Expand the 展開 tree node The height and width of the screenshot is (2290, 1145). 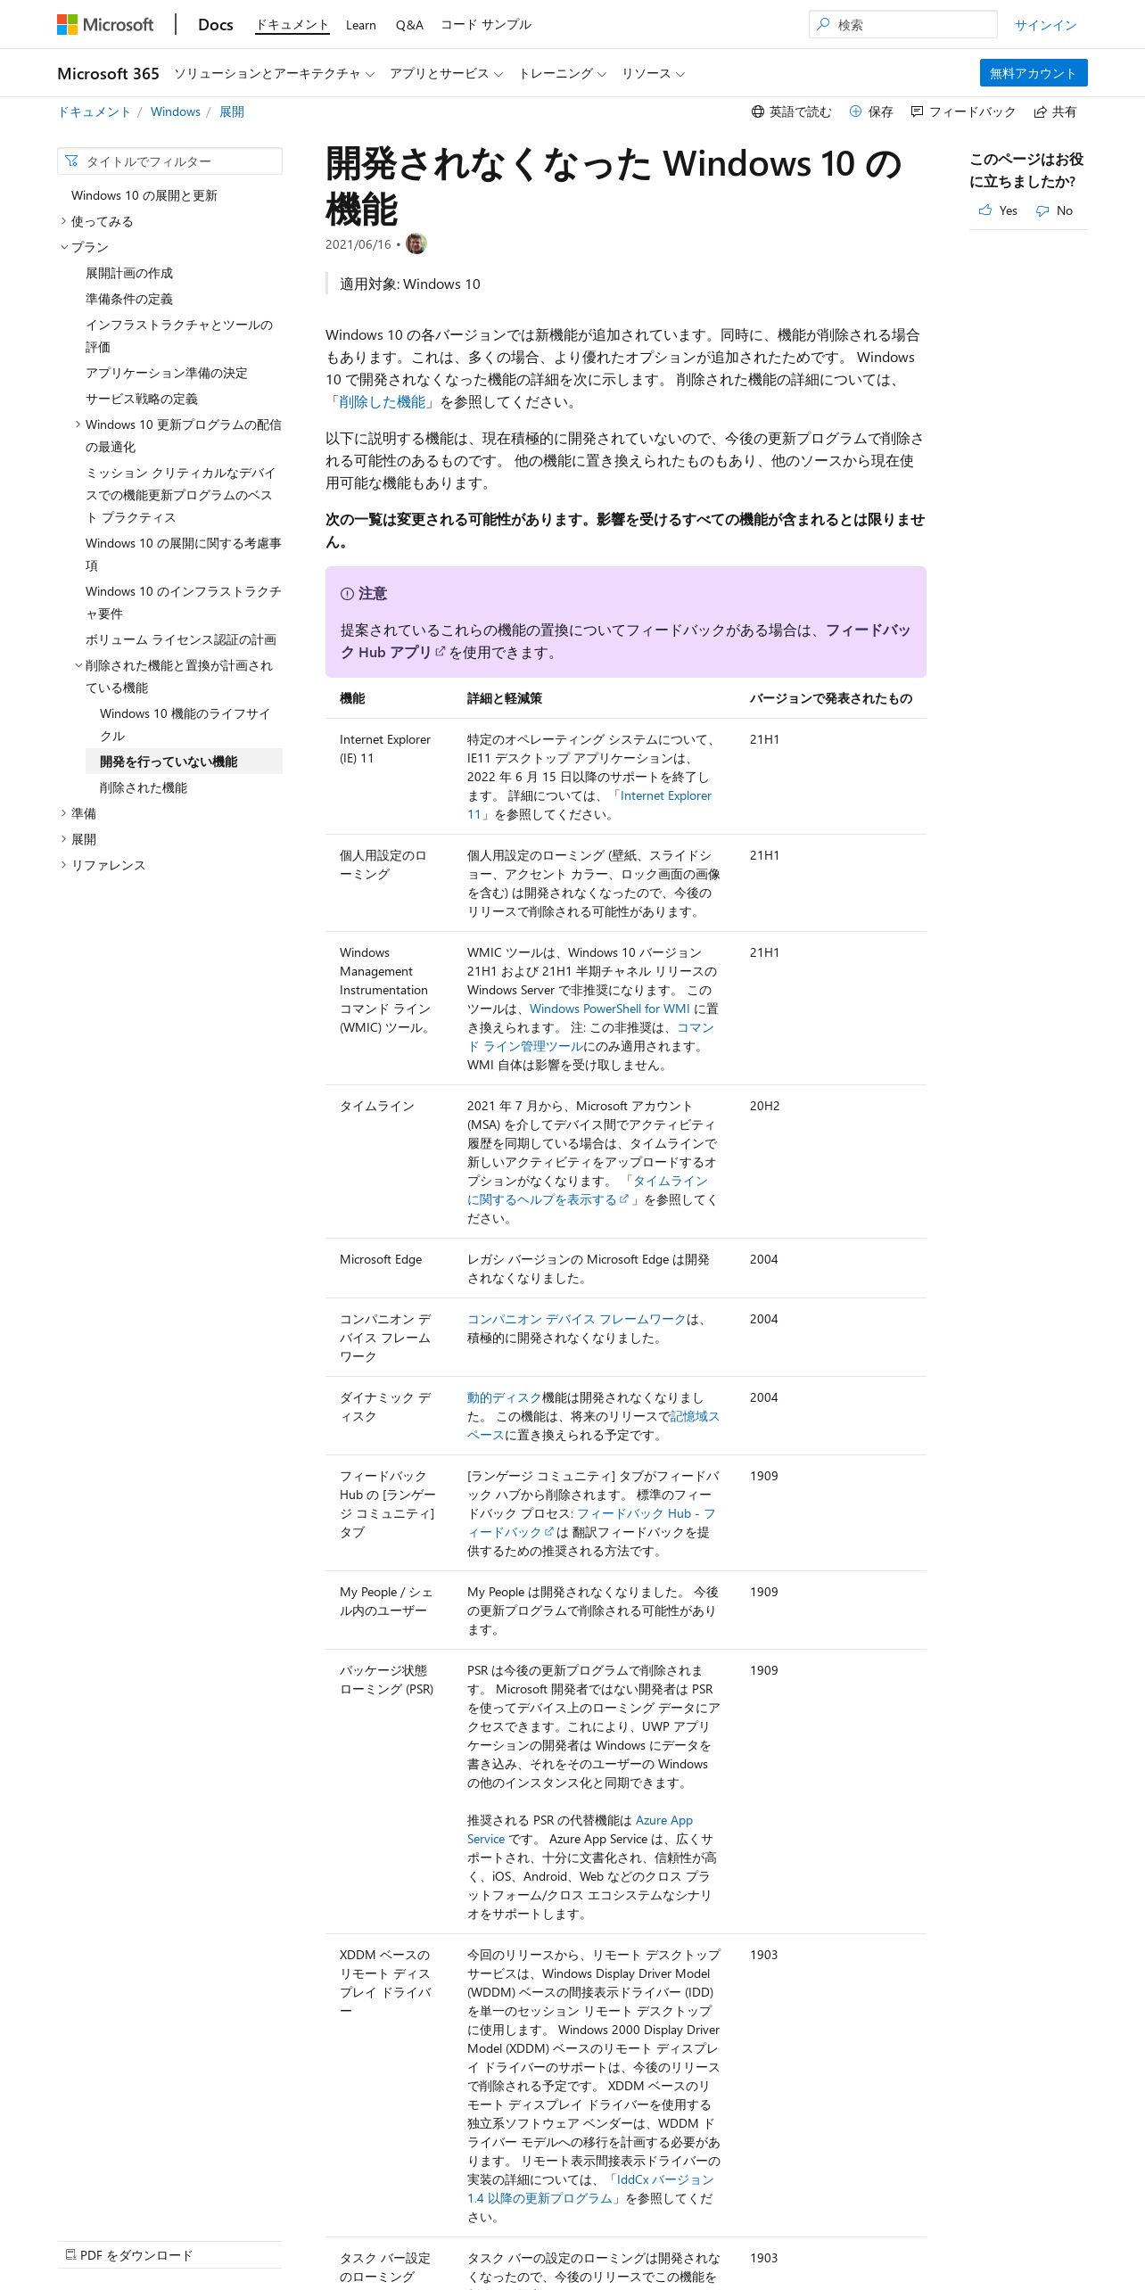click(x=63, y=839)
